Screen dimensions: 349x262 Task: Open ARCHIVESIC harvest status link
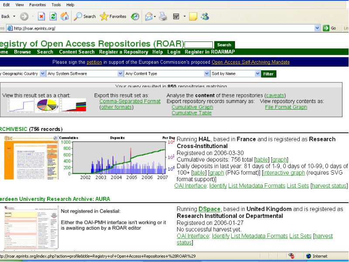point(329,186)
